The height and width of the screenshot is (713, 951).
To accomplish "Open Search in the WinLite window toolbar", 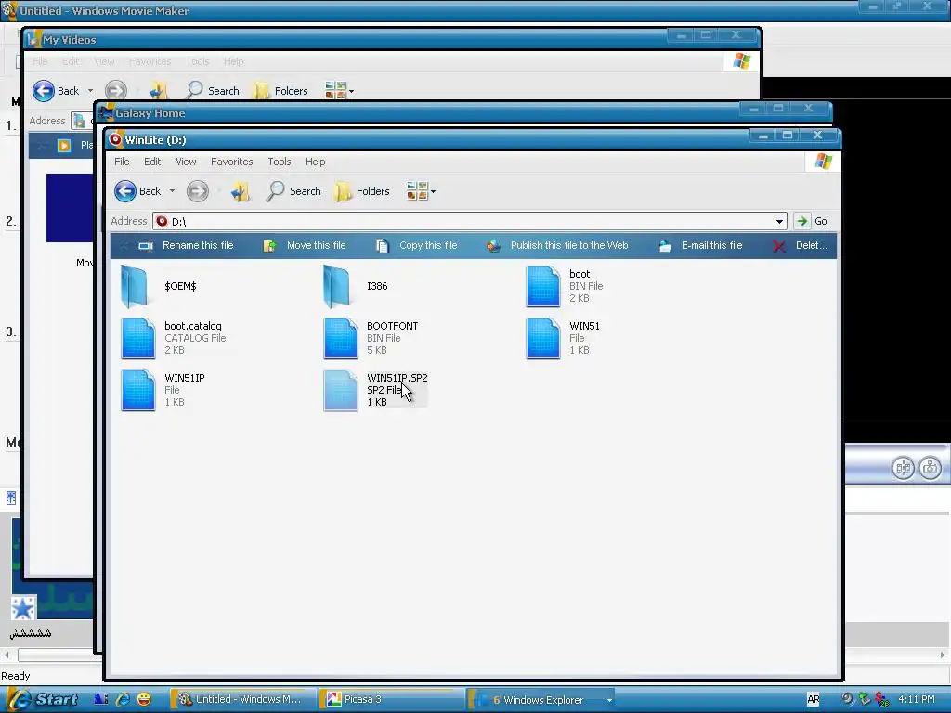I will point(294,191).
